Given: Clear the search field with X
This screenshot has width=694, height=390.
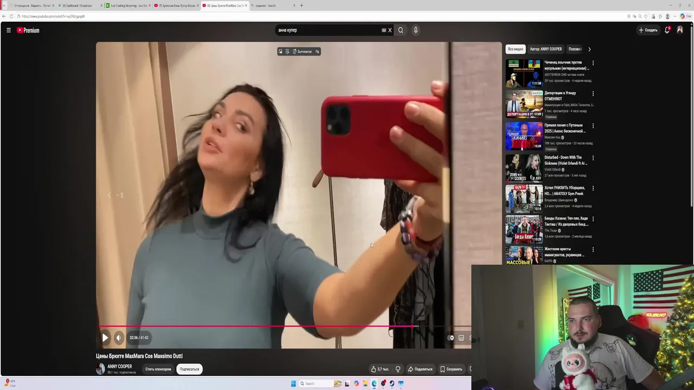Looking at the screenshot, I should (390, 30).
